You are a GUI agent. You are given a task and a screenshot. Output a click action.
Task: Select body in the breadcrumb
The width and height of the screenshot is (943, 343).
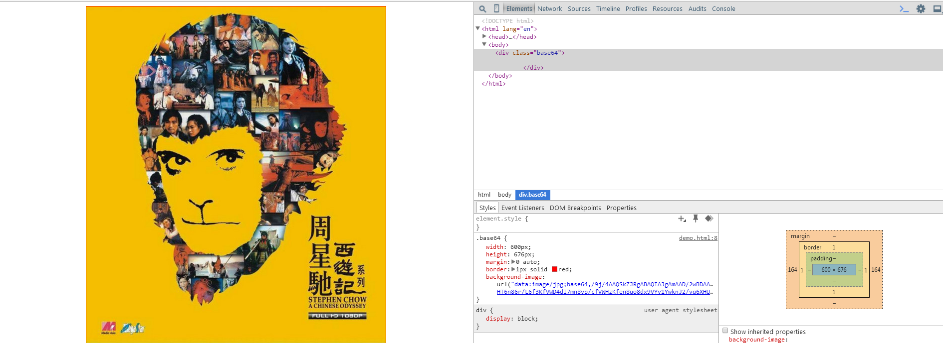[x=504, y=195]
